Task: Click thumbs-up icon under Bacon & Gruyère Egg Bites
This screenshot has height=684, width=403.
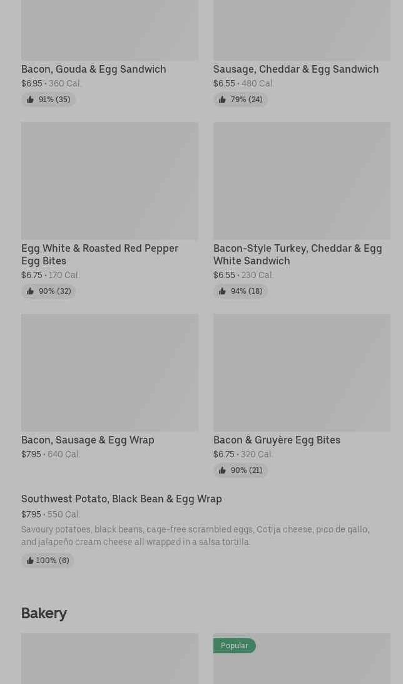Action: pos(222,470)
